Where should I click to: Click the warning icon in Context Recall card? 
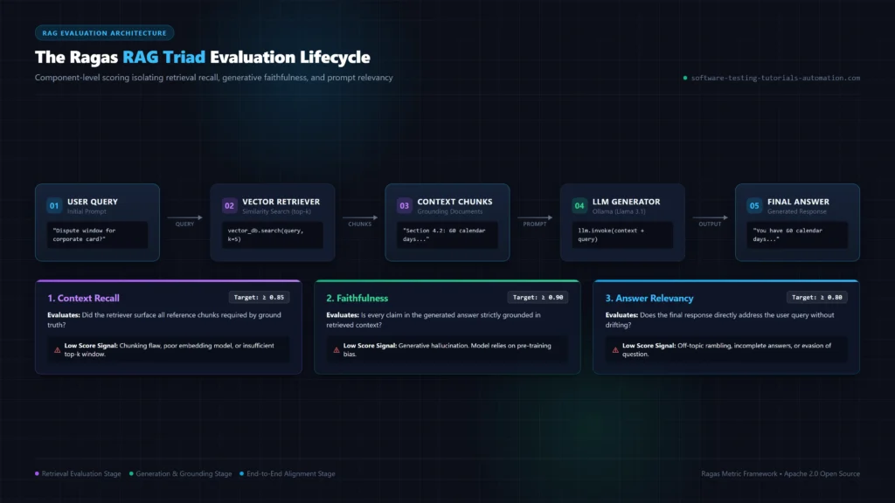(x=57, y=350)
